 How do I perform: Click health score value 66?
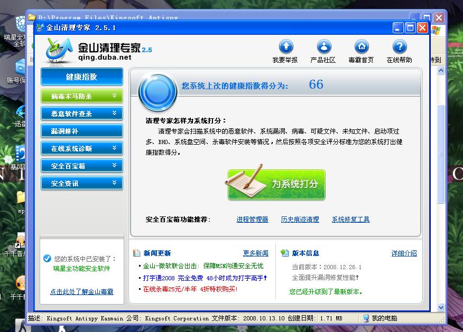[316, 84]
